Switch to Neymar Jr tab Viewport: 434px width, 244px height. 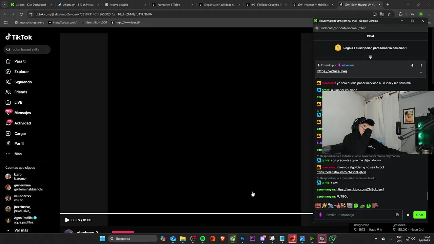(x=313, y=5)
